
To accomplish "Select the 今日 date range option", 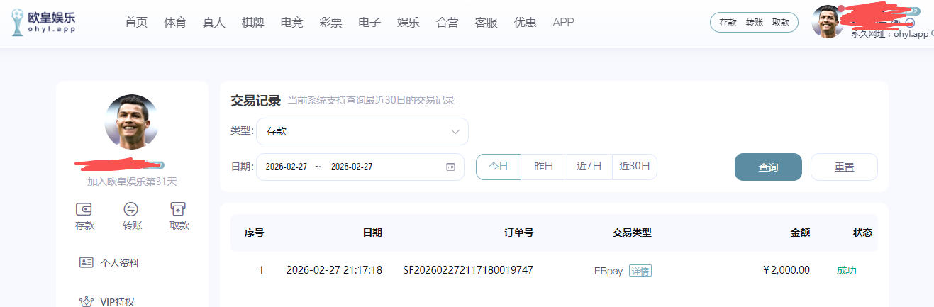I will (498, 167).
